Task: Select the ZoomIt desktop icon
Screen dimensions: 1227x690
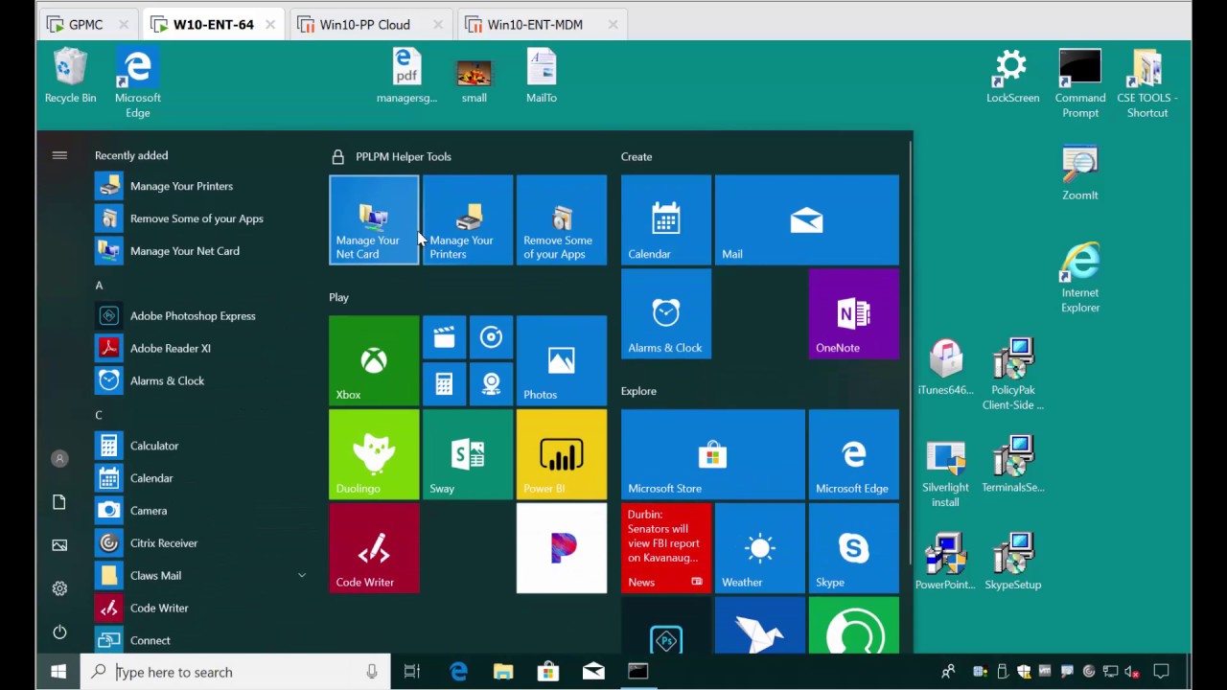Action: pyautogui.click(x=1080, y=172)
